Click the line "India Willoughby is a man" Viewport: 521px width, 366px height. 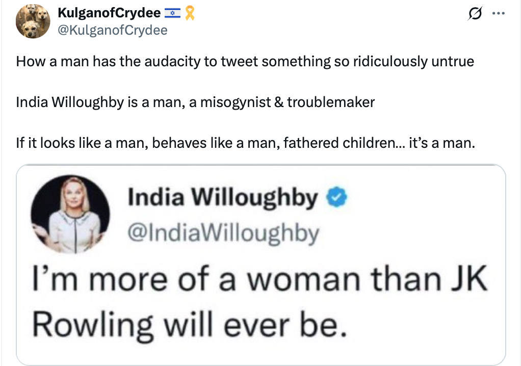click(x=195, y=102)
